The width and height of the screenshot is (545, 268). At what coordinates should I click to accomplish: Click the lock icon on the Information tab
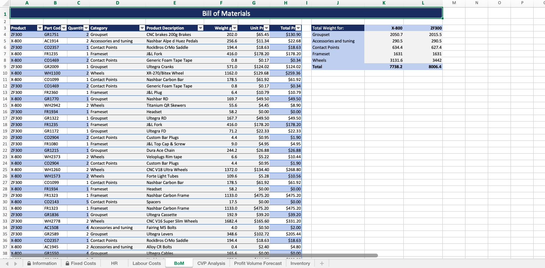(29, 263)
